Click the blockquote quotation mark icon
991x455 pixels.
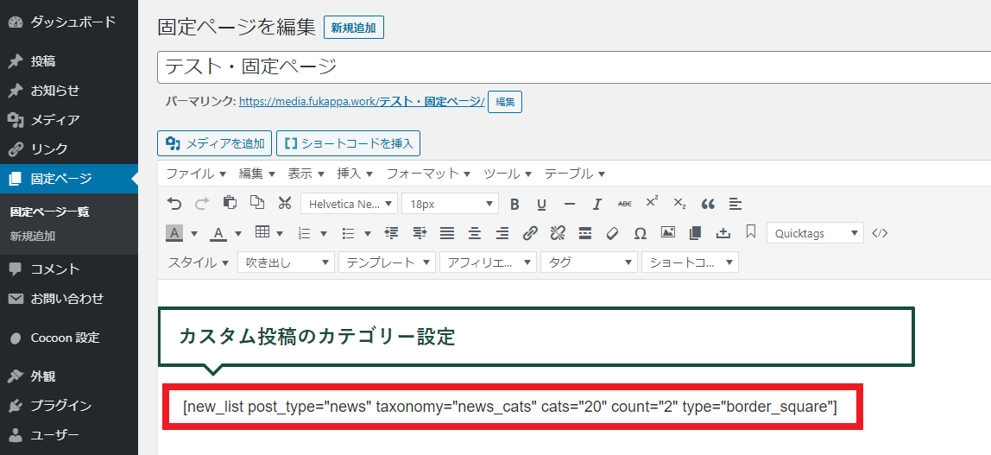(708, 204)
